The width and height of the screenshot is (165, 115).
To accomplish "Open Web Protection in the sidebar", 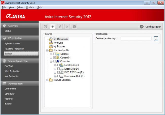I will [12, 71].
